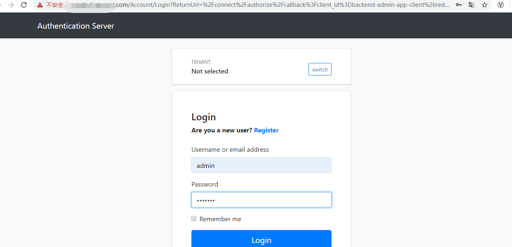Click the TENANT card label
The height and width of the screenshot is (247, 512).
(x=201, y=62)
